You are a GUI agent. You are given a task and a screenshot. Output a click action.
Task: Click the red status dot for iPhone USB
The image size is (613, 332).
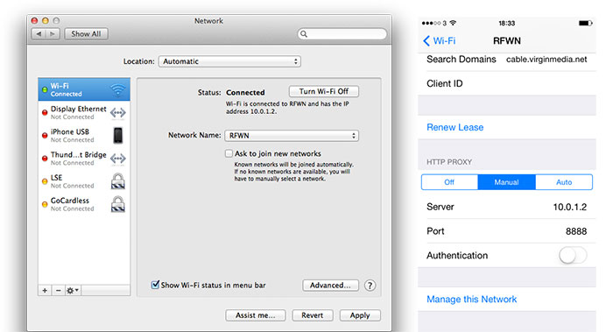(x=45, y=136)
